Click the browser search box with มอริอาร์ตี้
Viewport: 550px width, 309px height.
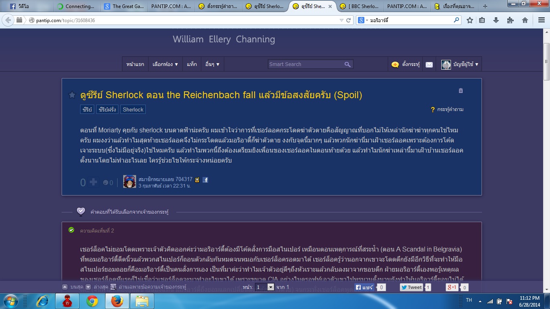411,20
